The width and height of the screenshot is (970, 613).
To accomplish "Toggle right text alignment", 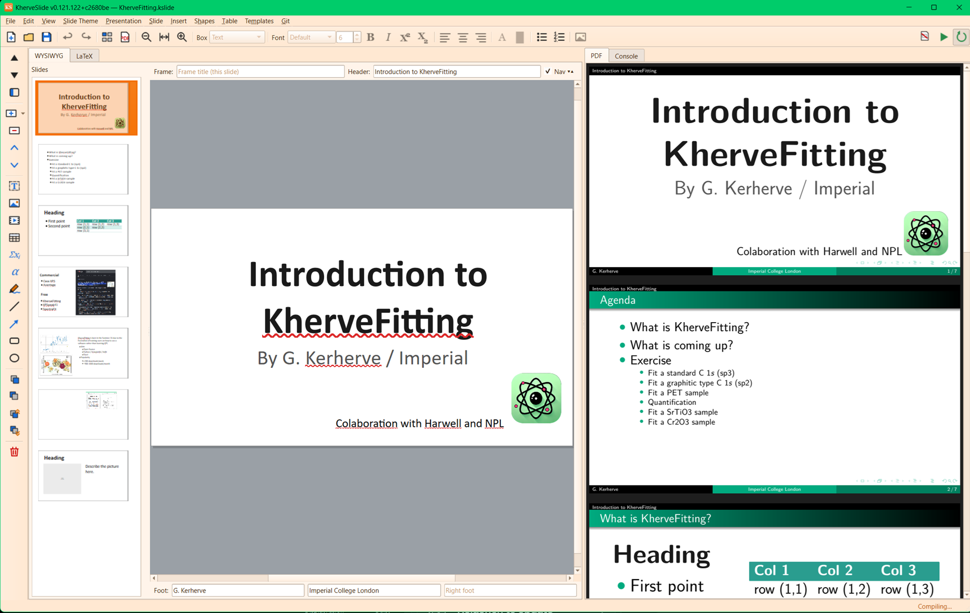I will 480,37.
